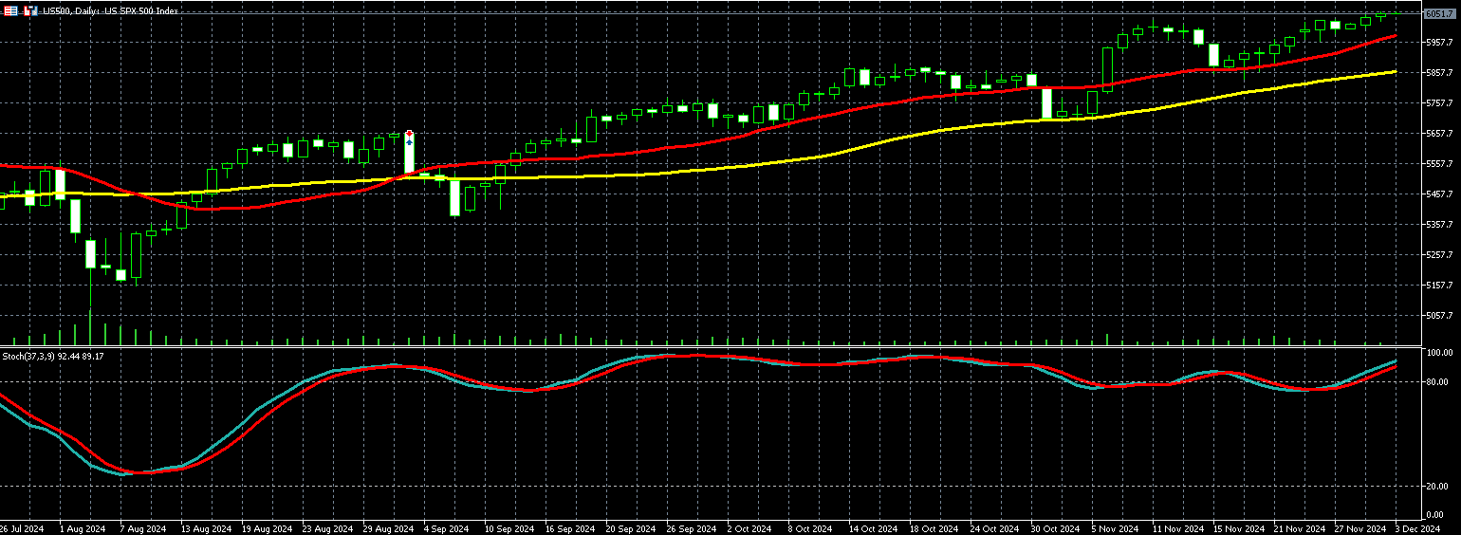Click the 5 Nov 2024 date label
Screen dimensions: 1461x535
1115,528
